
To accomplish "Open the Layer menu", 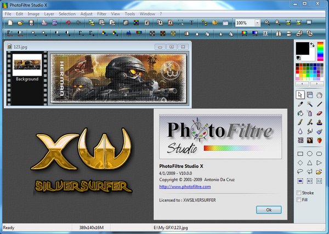I will pos(49,14).
